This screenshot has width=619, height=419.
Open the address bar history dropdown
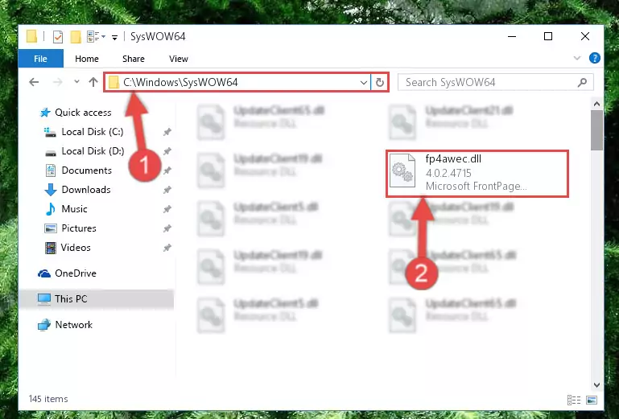click(364, 83)
